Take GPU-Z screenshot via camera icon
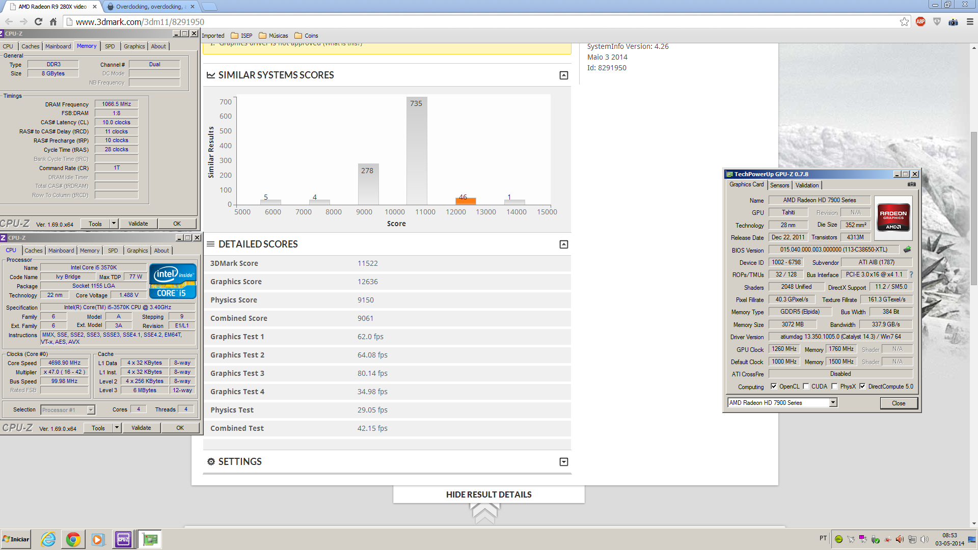Screen dimensions: 978x550 point(912,184)
